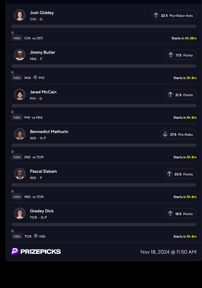Click the Bennedict Mathurin name
This screenshot has width=202, height=288.
[x=49, y=132]
